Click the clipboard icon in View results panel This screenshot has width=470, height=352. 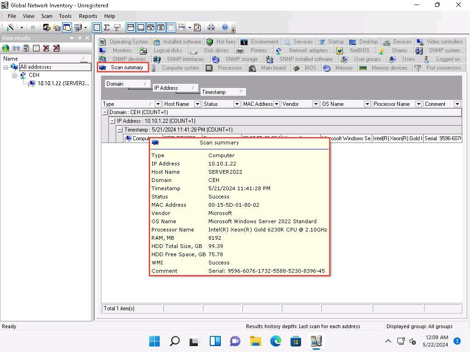[26, 48]
